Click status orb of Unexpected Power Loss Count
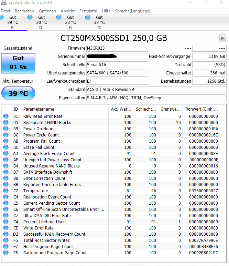This screenshot has height=266, width=229. pyautogui.click(x=6, y=160)
